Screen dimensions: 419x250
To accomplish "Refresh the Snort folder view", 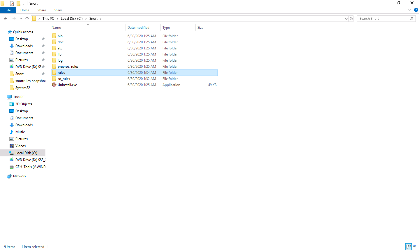I will pyautogui.click(x=351, y=19).
